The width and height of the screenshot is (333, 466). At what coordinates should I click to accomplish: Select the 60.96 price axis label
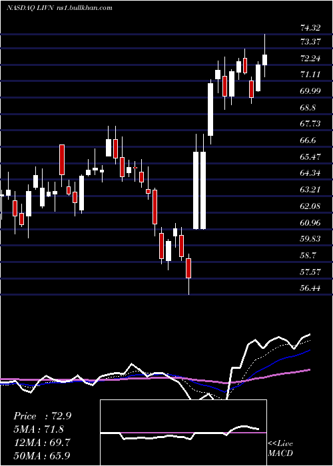coord(310,223)
